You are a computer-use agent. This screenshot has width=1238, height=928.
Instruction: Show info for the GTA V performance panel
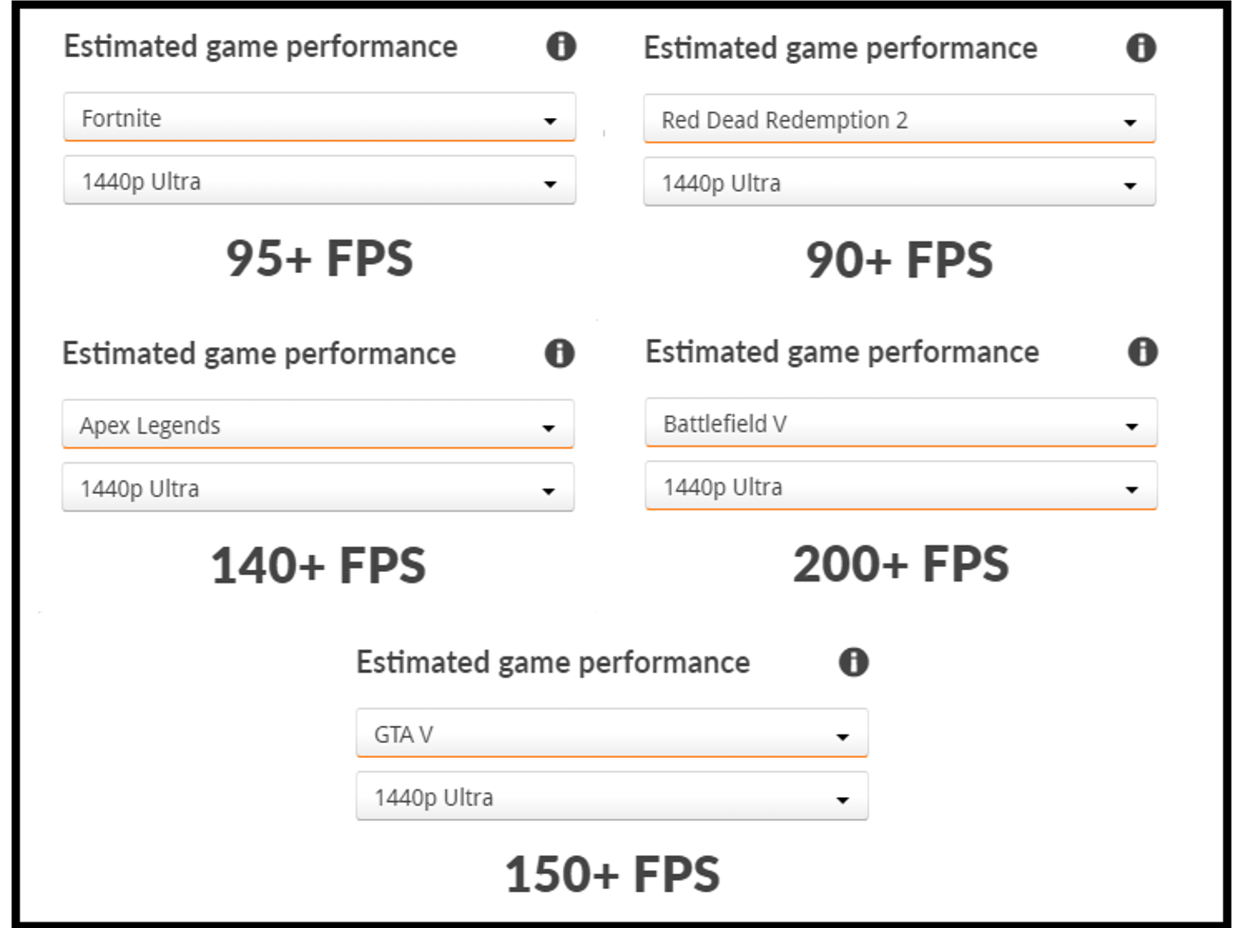pyautogui.click(x=854, y=662)
